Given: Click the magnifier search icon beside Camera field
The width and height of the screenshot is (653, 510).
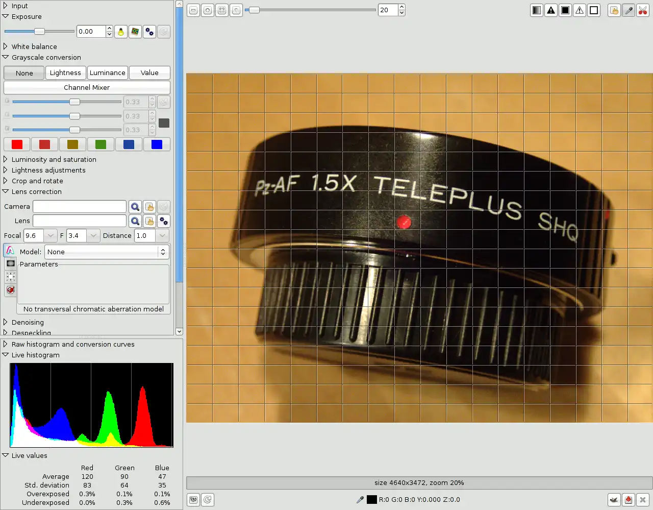Looking at the screenshot, I should [x=135, y=207].
